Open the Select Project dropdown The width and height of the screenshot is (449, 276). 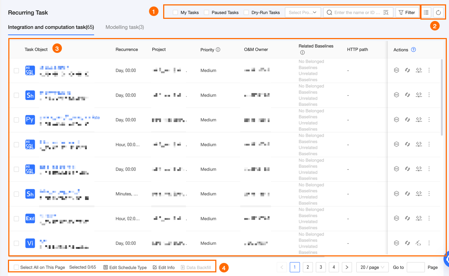point(303,12)
